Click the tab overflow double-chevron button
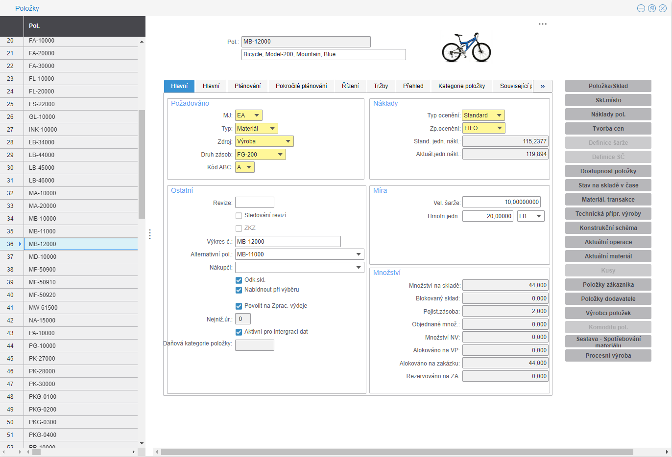The width and height of the screenshot is (672, 457). pos(542,86)
